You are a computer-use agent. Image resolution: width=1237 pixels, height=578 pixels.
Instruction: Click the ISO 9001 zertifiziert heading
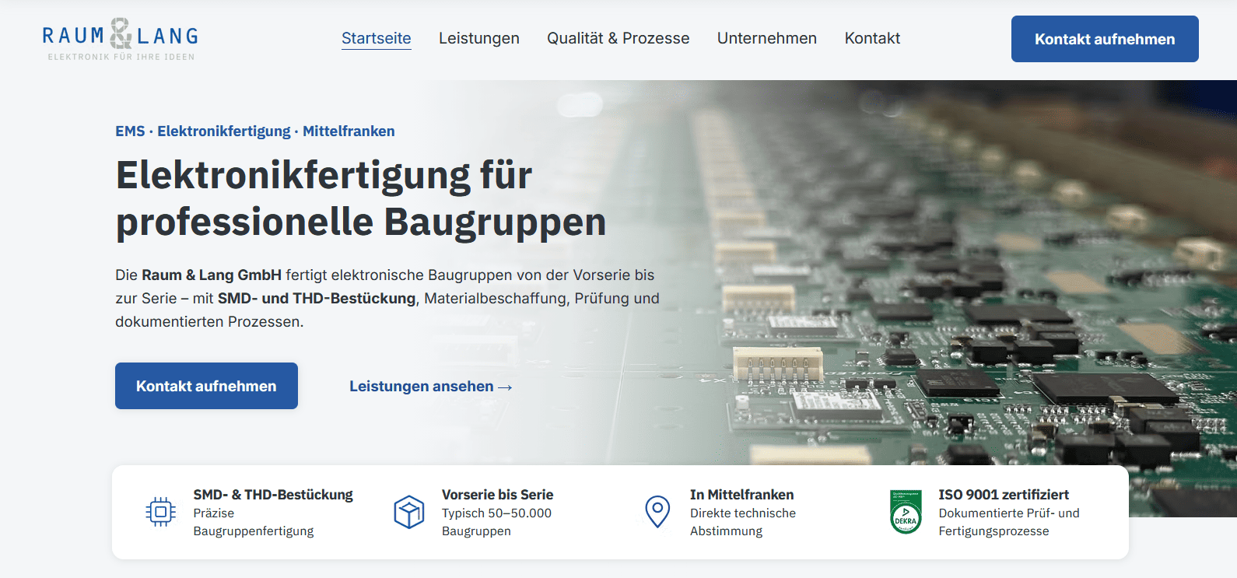click(x=1004, y=495)
